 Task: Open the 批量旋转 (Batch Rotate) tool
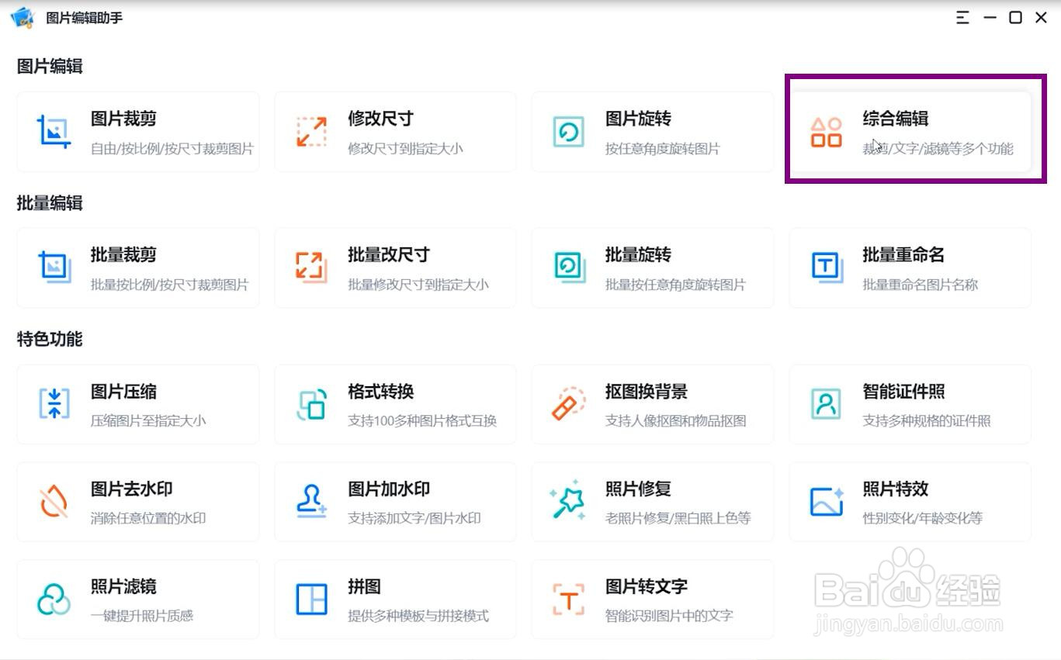click(x=652, y=268)
